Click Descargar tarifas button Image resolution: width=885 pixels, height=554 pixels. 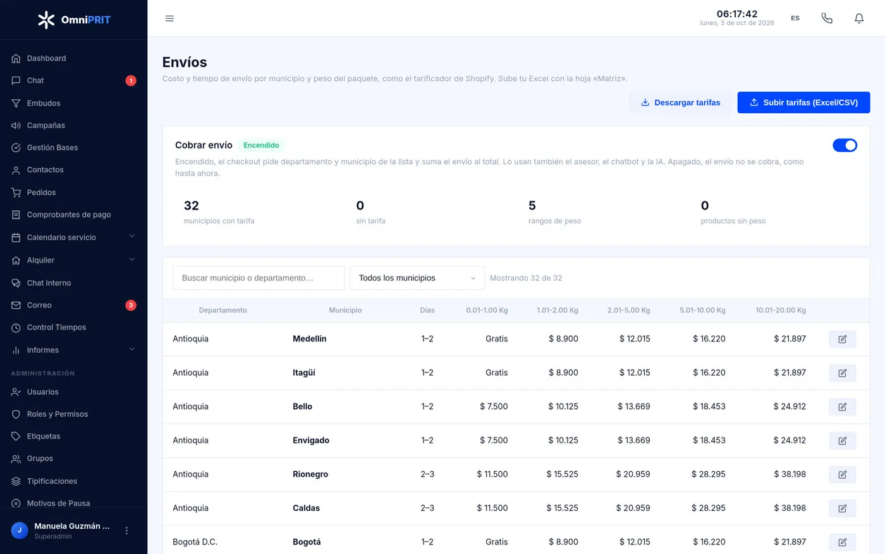point(680,102)
